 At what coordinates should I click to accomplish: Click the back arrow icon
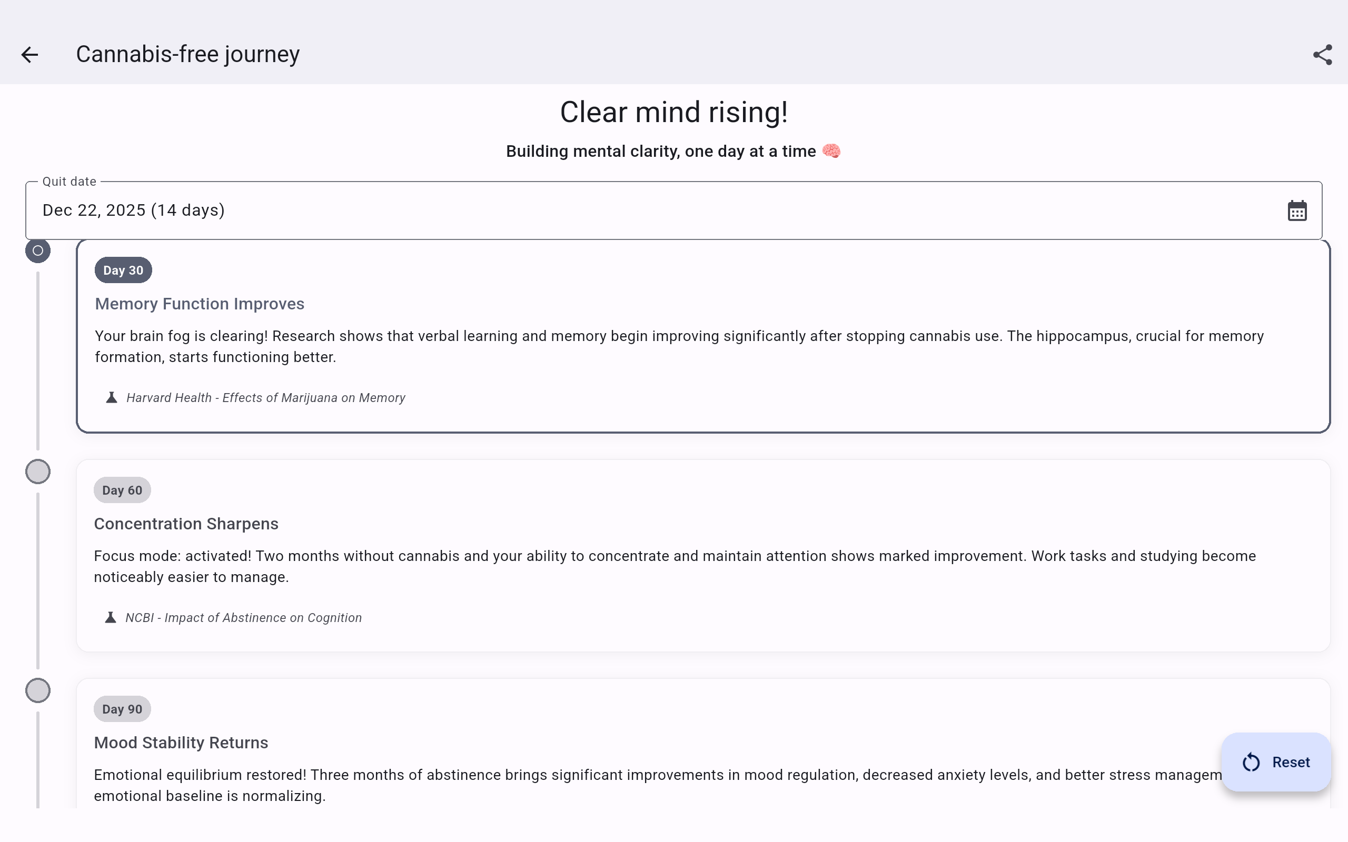(30, 55)
